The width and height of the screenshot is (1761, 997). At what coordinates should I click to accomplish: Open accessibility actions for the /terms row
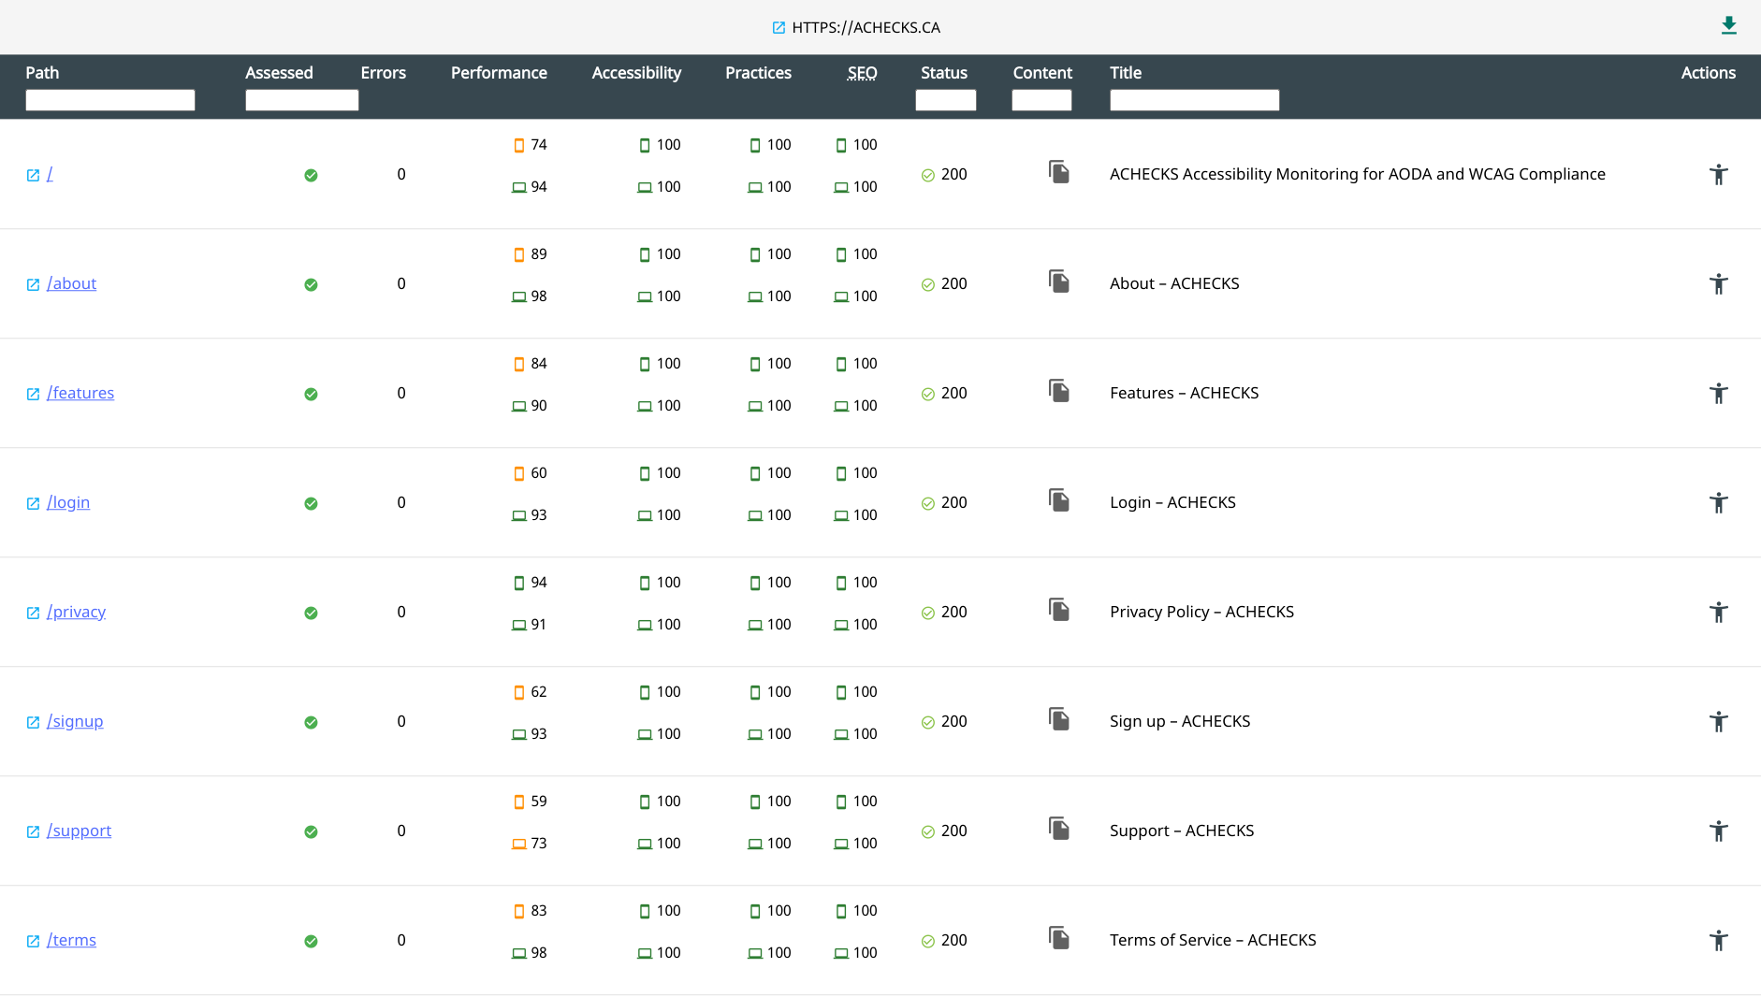click(x=1718, y=940)
